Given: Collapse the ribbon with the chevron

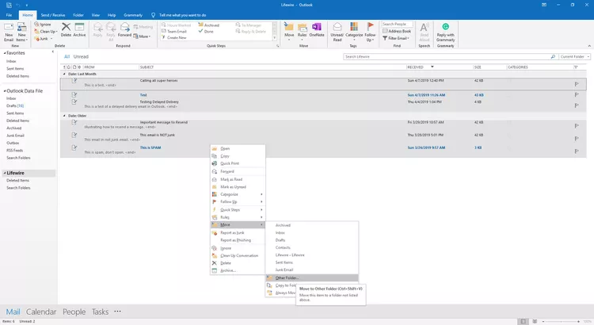Looking at the screenshot, I should [589, 46].
